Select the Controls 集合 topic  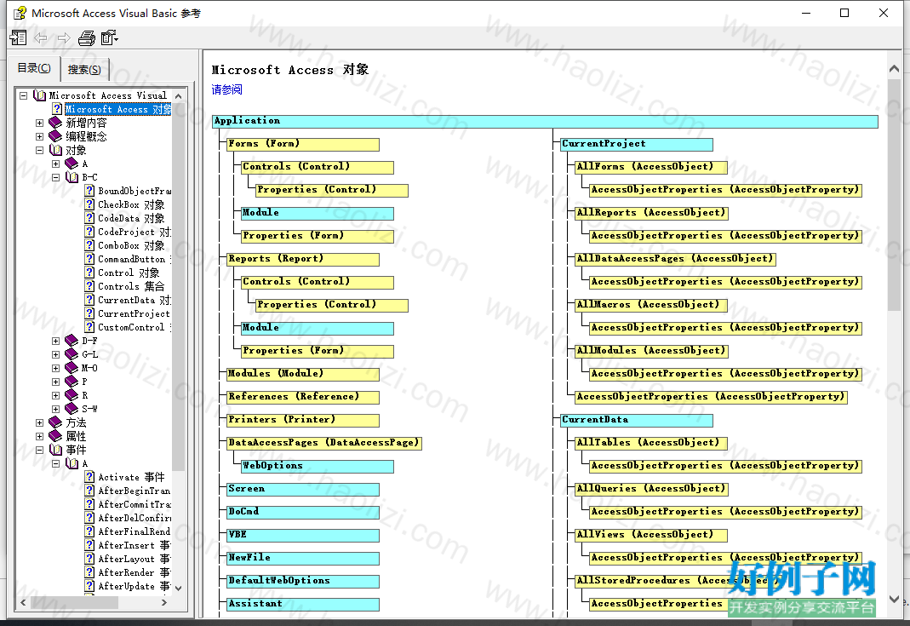[131, 286]
